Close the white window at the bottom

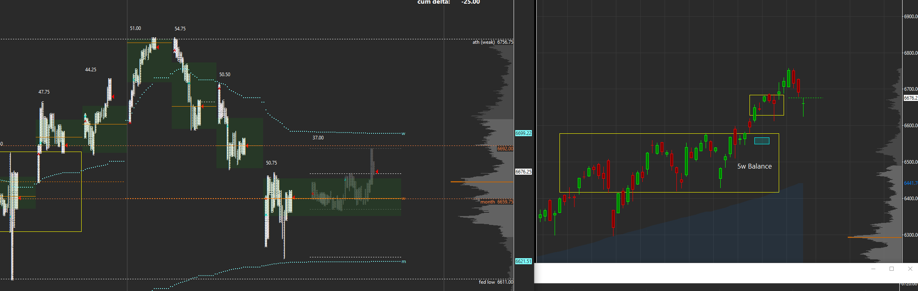coord(910,269)
